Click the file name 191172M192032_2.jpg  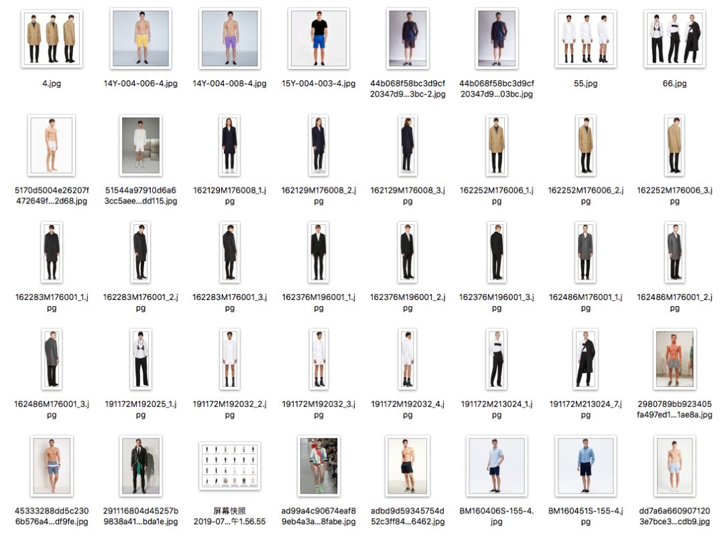click(x=229, y=409)
